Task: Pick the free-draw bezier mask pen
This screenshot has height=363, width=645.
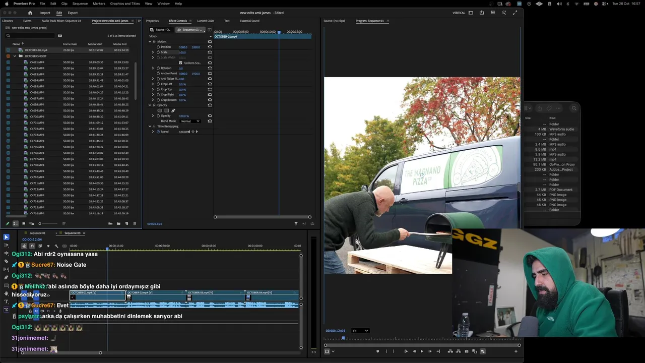Action: click(173, 110)
